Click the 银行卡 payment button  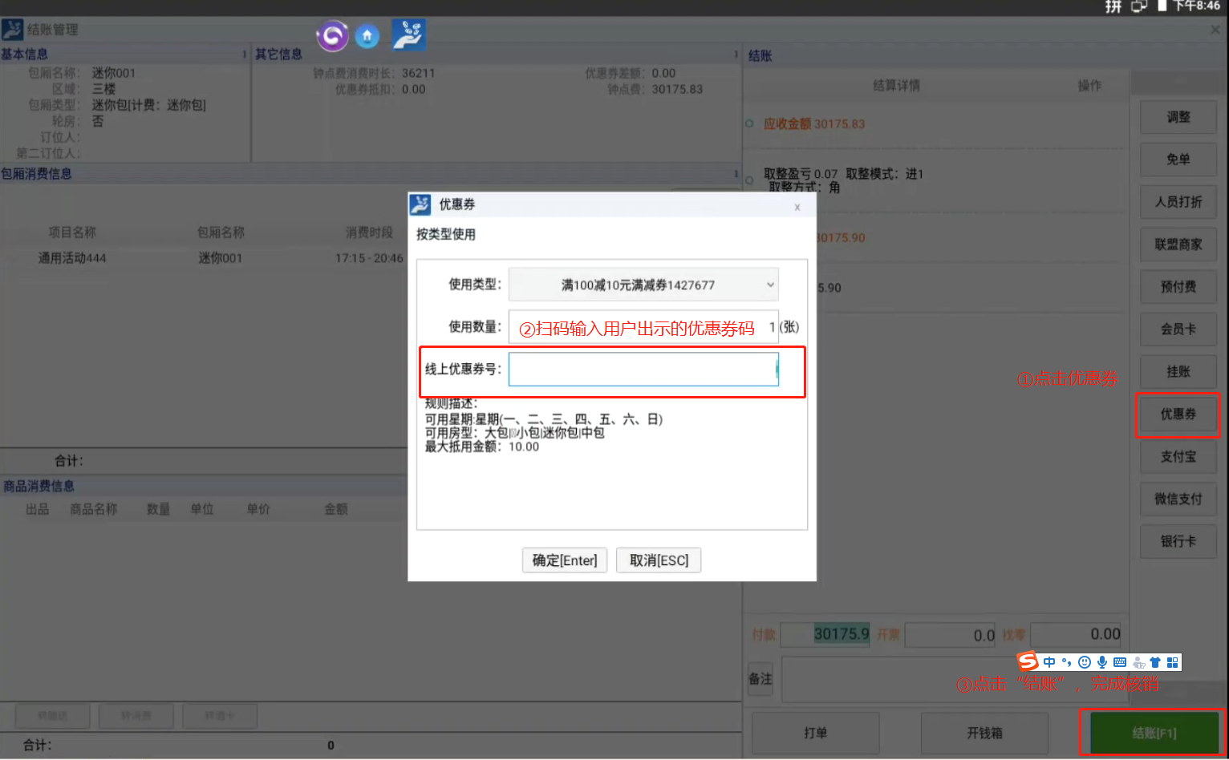click(x=1178, y=542)
